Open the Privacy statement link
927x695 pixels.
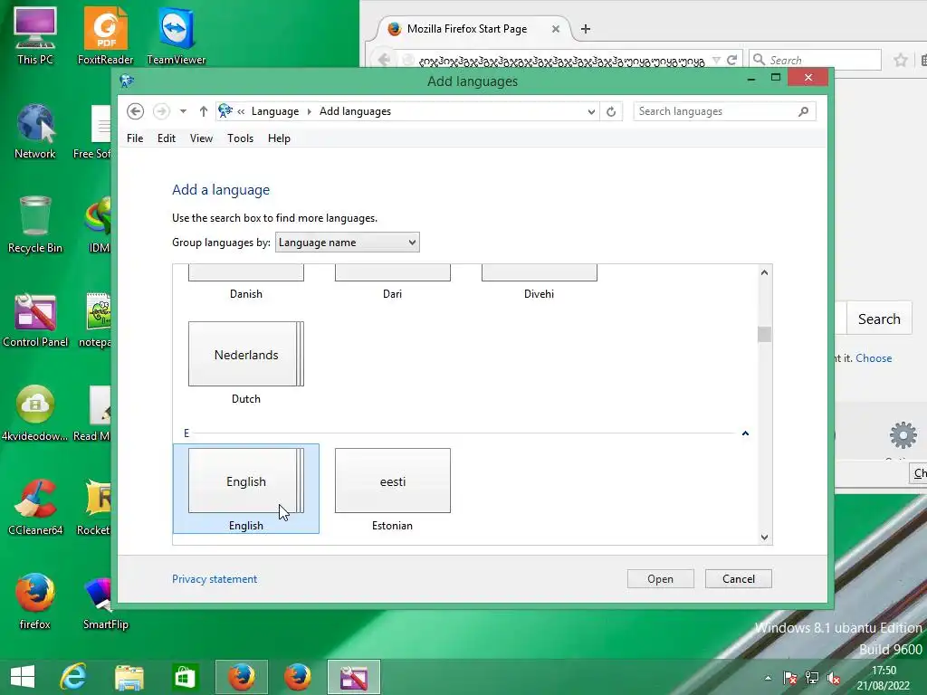click(215, 579)
